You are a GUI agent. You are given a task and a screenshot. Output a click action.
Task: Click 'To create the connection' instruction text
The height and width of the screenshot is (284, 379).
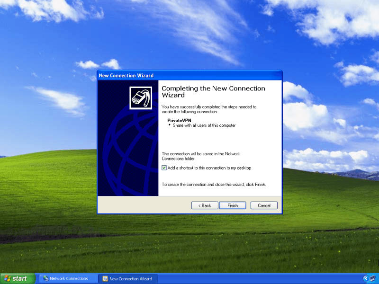pos(214,185)
